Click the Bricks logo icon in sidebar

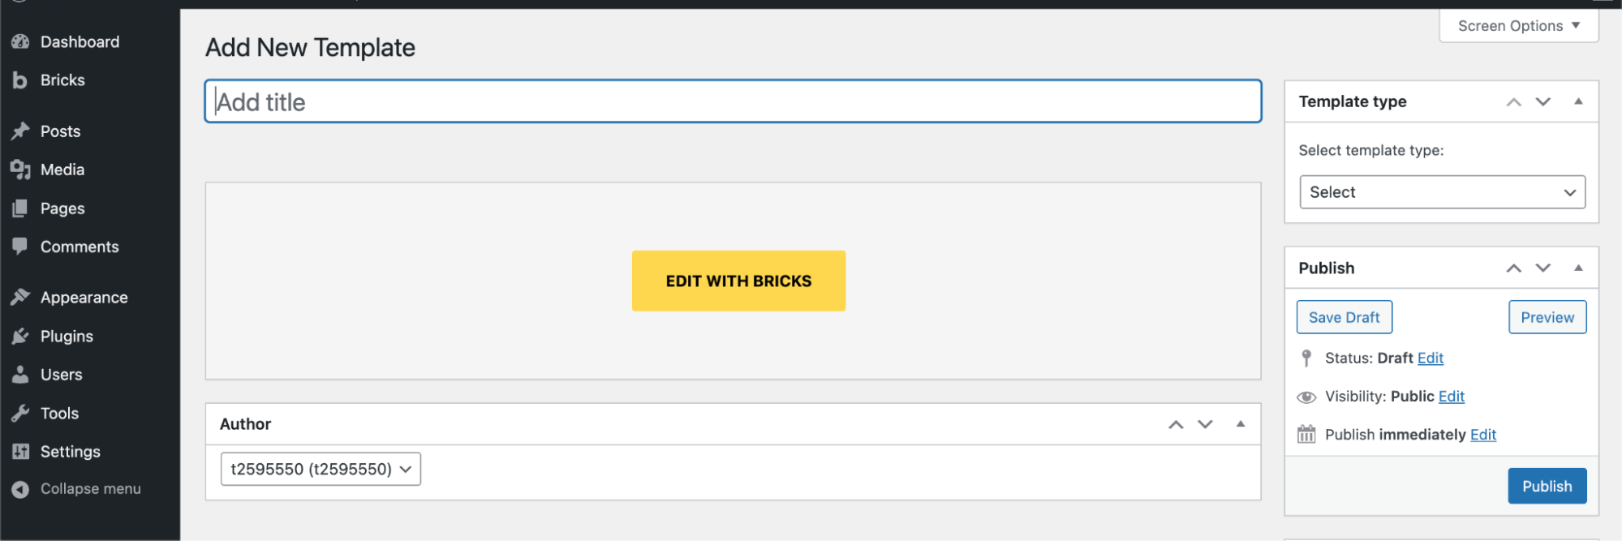[x=20, y=80]
